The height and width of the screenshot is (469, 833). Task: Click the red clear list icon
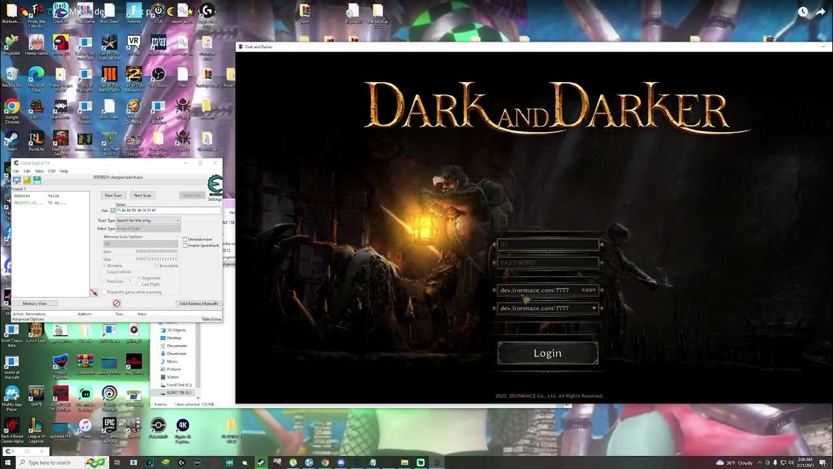click(116, 304)
